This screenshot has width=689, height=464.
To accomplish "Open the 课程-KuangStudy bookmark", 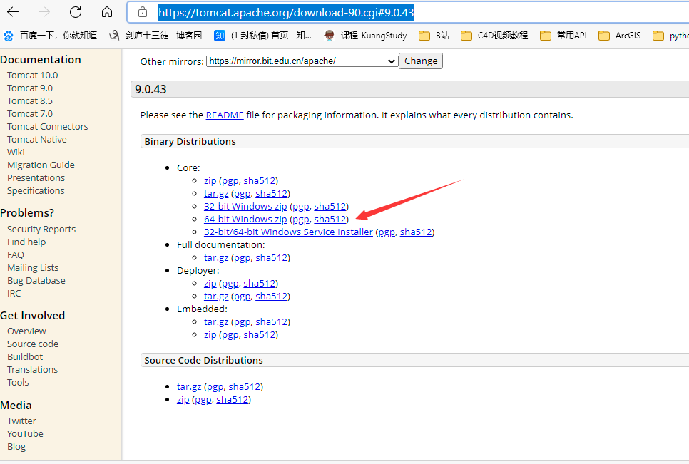I will (365, 36).
